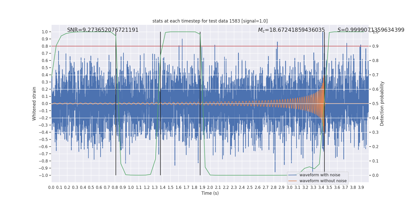The image size is (410, 205).
Task: Click the 'Time (s)' x-axis label
Action: [x=210, y=193]
